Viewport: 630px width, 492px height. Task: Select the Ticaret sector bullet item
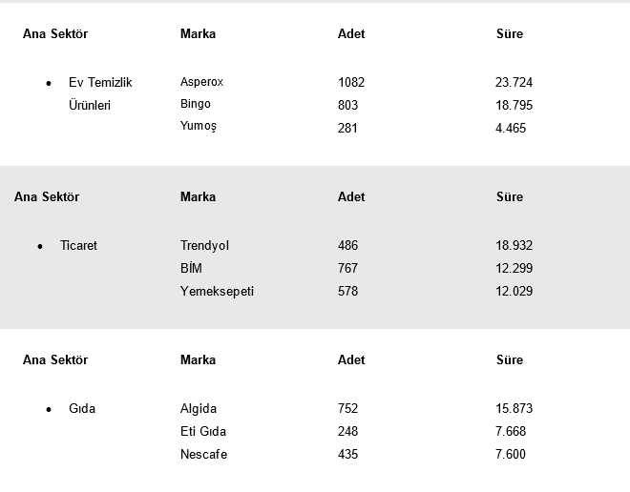(x=78, y=245)
